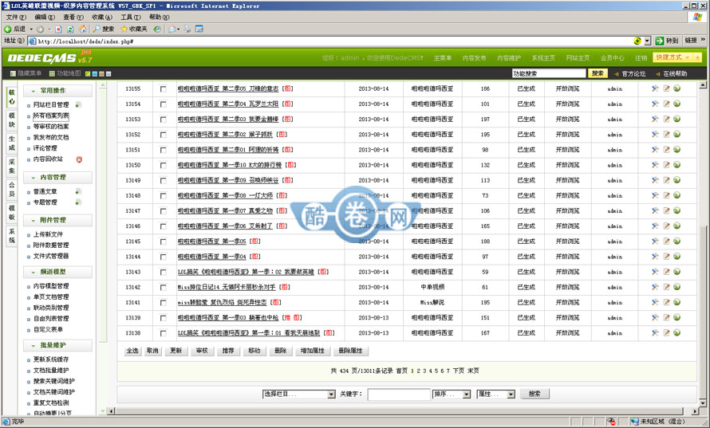
Task: Click the 功能搜索 input box
Action: coord(549,73)
